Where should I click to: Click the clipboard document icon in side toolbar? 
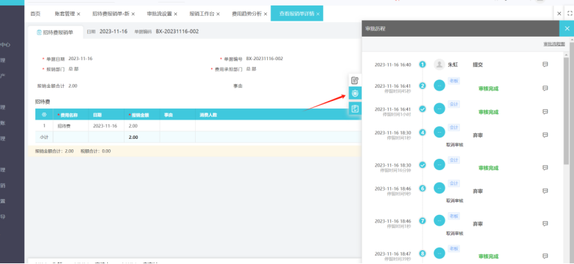pyautogui.click(x=354, y=109)
